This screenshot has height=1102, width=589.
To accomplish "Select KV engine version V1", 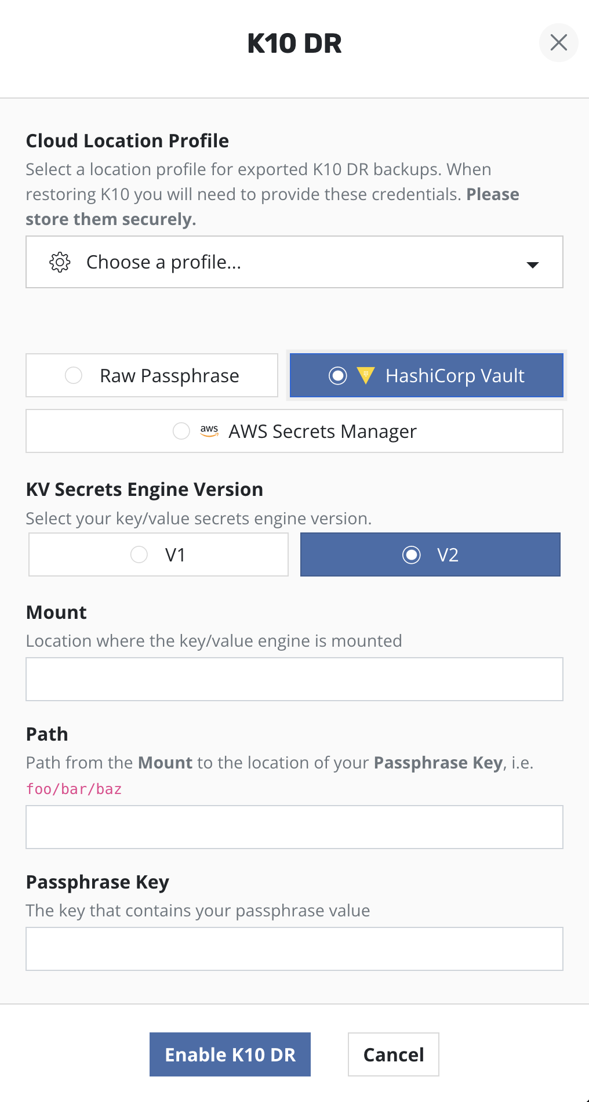I will (x=139, y=554).
